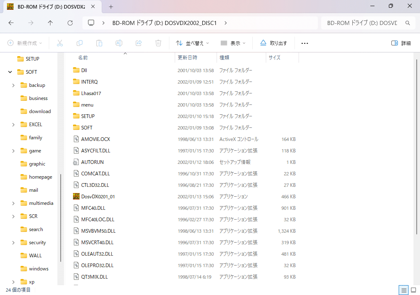Close the BD-ROM drive tab

click(93, 7)
